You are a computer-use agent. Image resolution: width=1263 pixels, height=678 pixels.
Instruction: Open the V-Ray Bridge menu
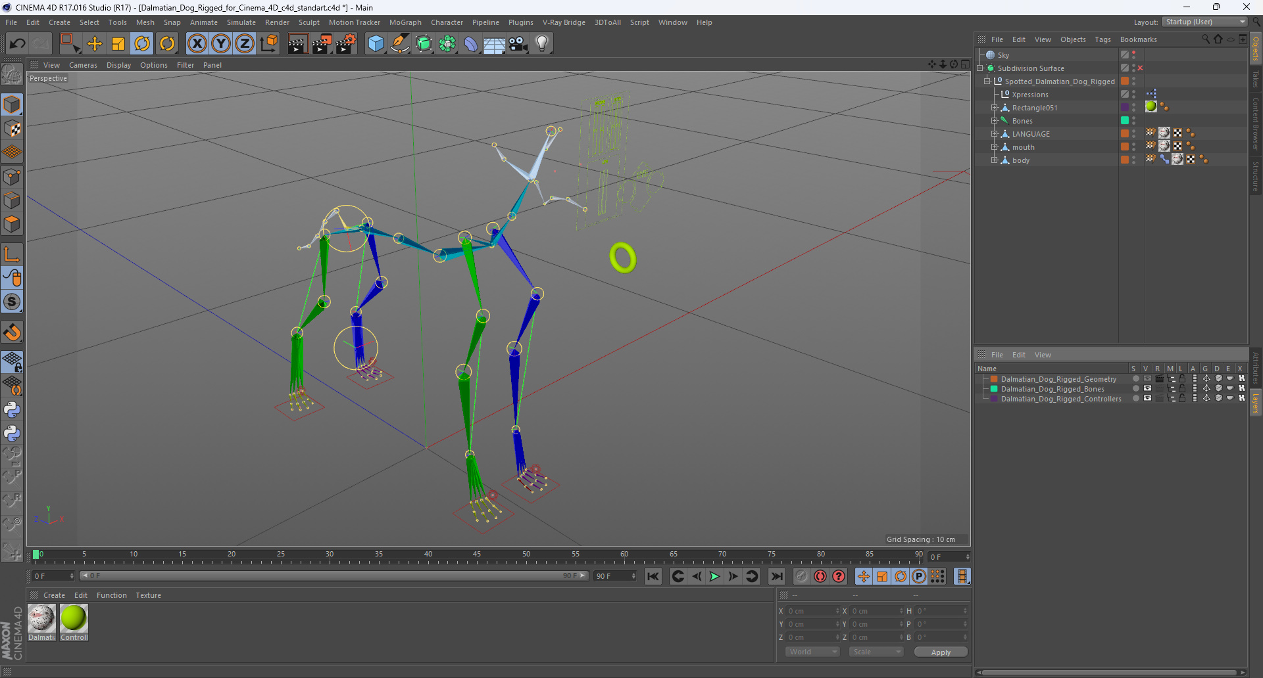pyautogui.click(x=564, y=22)
